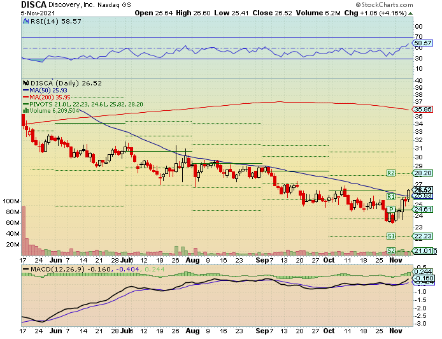Image resolution: width=442 pixels, height=339 pixels.
Task: Click the MA(200) 35.95 legend entry
Action: pos(46,97)
